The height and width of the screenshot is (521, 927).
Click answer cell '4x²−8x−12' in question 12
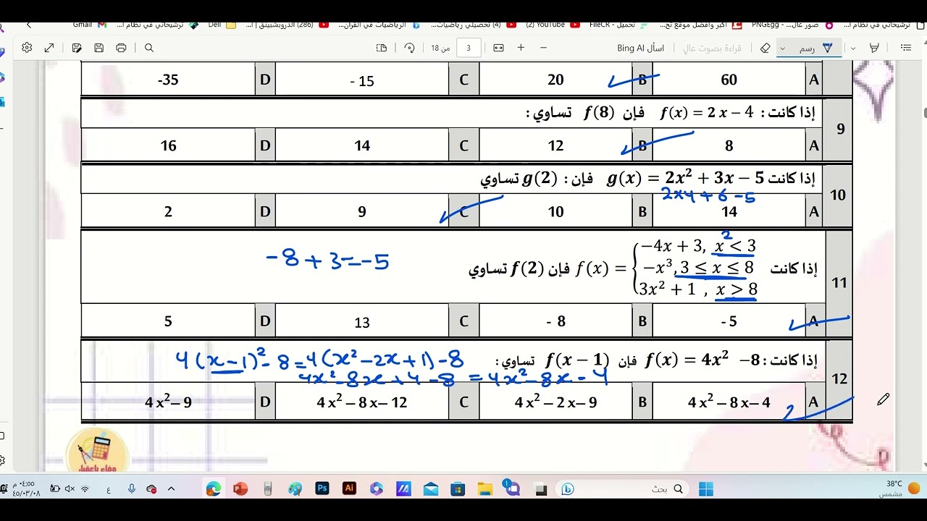(x=362, y=402)
